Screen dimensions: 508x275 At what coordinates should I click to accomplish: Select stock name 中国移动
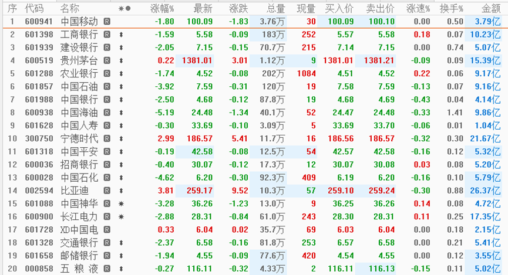coord(79,22)
